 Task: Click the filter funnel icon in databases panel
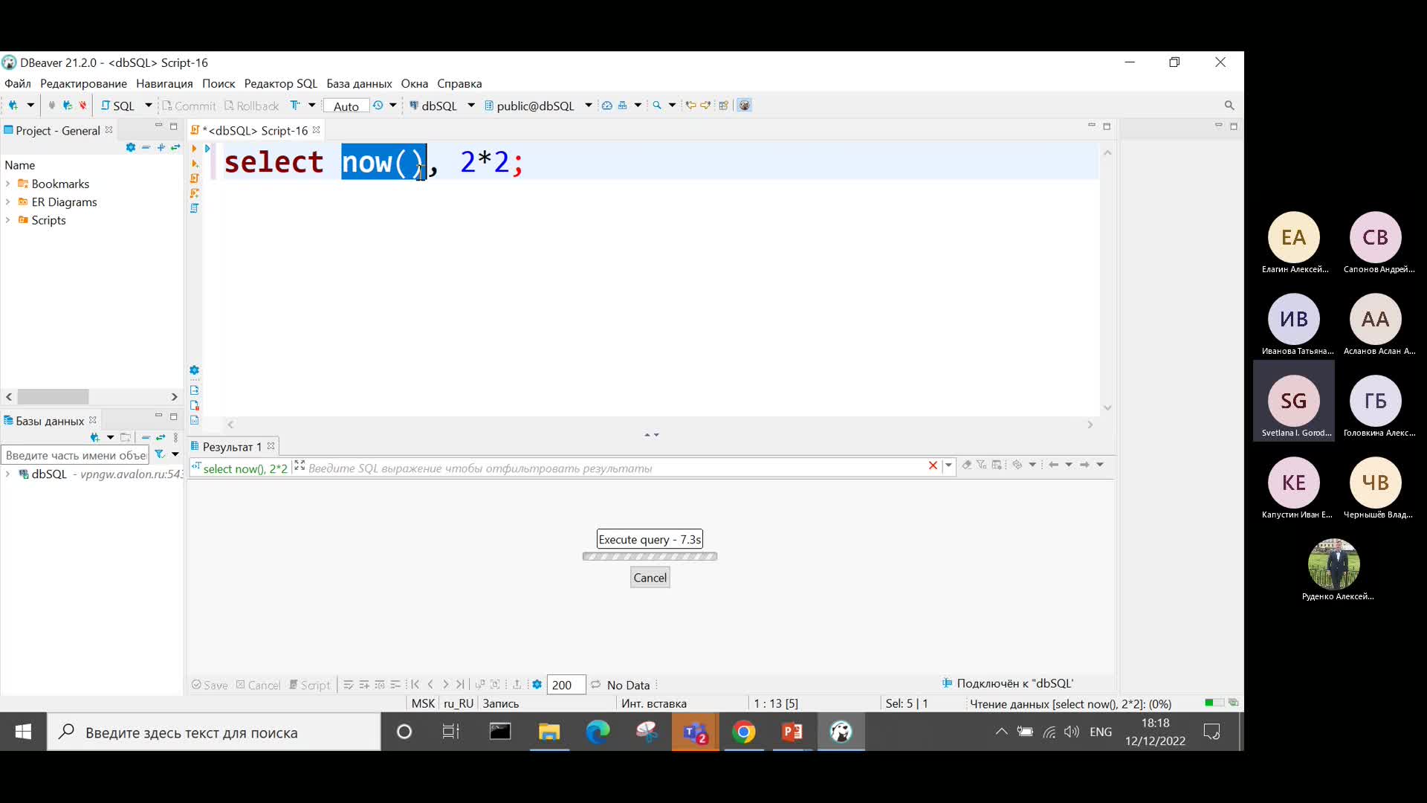click(159, 454)
